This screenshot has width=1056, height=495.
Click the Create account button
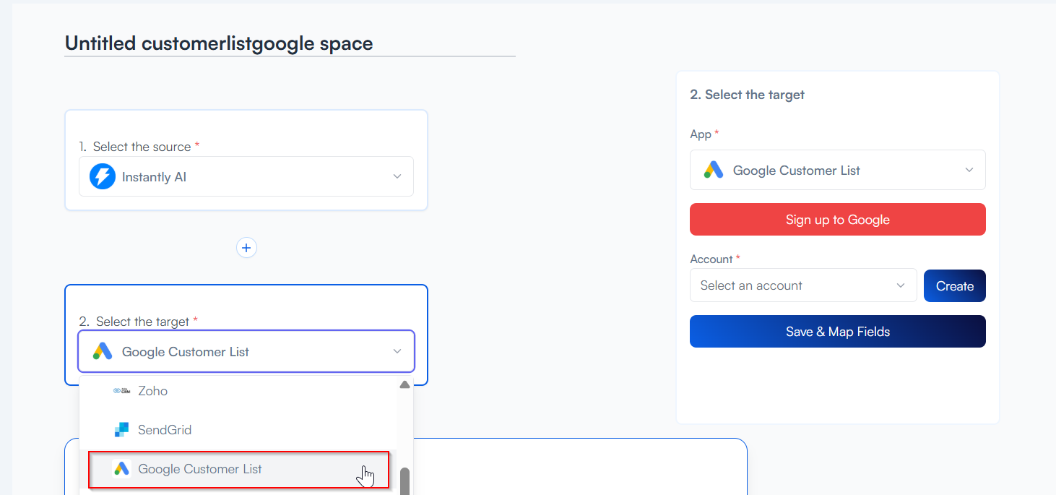(x=954, y=286)
